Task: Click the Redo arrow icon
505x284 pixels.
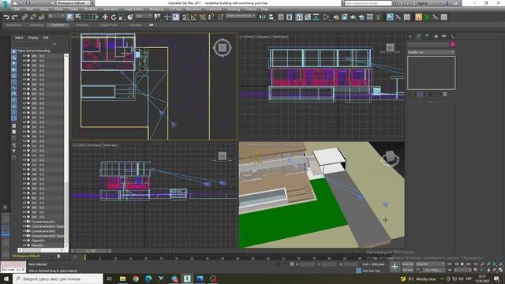Action: pyautogui.click(x=14, y=17)
